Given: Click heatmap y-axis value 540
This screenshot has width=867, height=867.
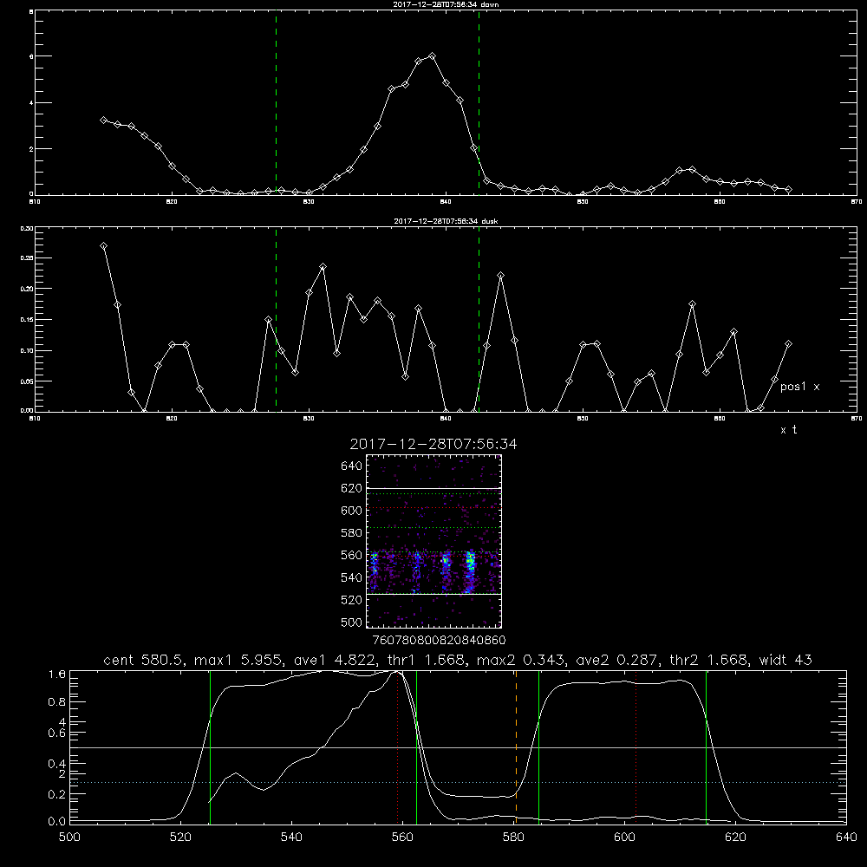Looking at the screenshot, I should pos(352,577).
